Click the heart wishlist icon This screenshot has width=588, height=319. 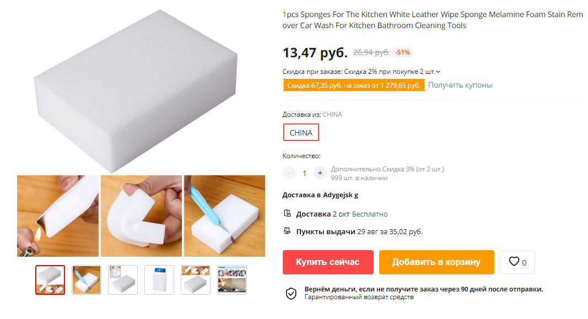514,262
